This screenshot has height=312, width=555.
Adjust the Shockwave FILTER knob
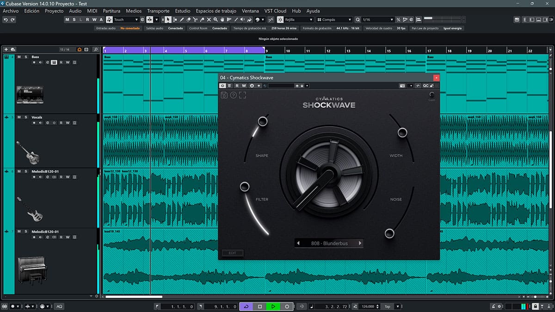(x=245, y=187)
